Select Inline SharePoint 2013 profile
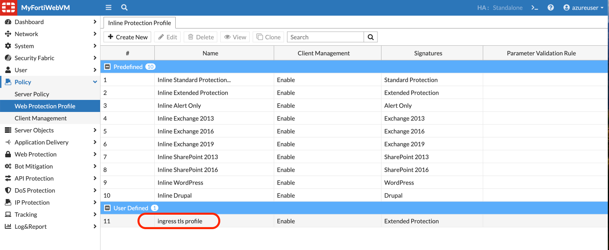The height and width of the screenshot is (250, 609). click(188, 157)
